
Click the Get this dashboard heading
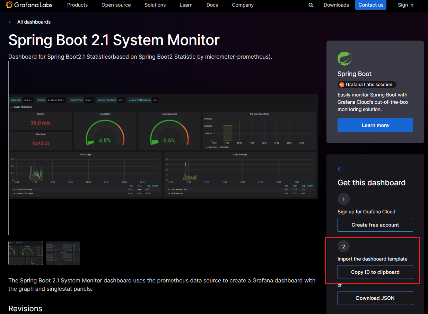[372, 183]
